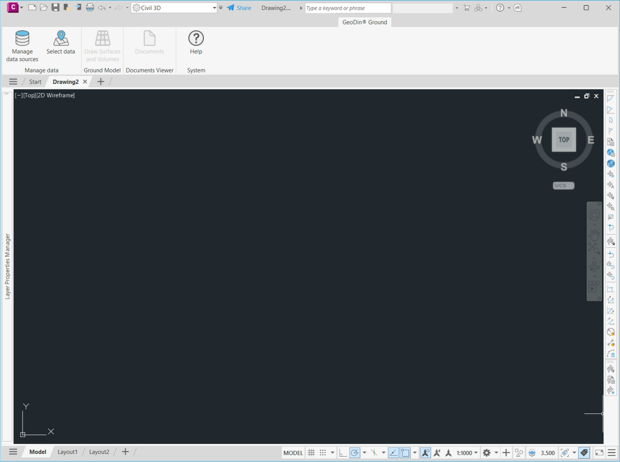
Task: Expand the Civil 3D workspace dropdown
Action: coord(214,8)
